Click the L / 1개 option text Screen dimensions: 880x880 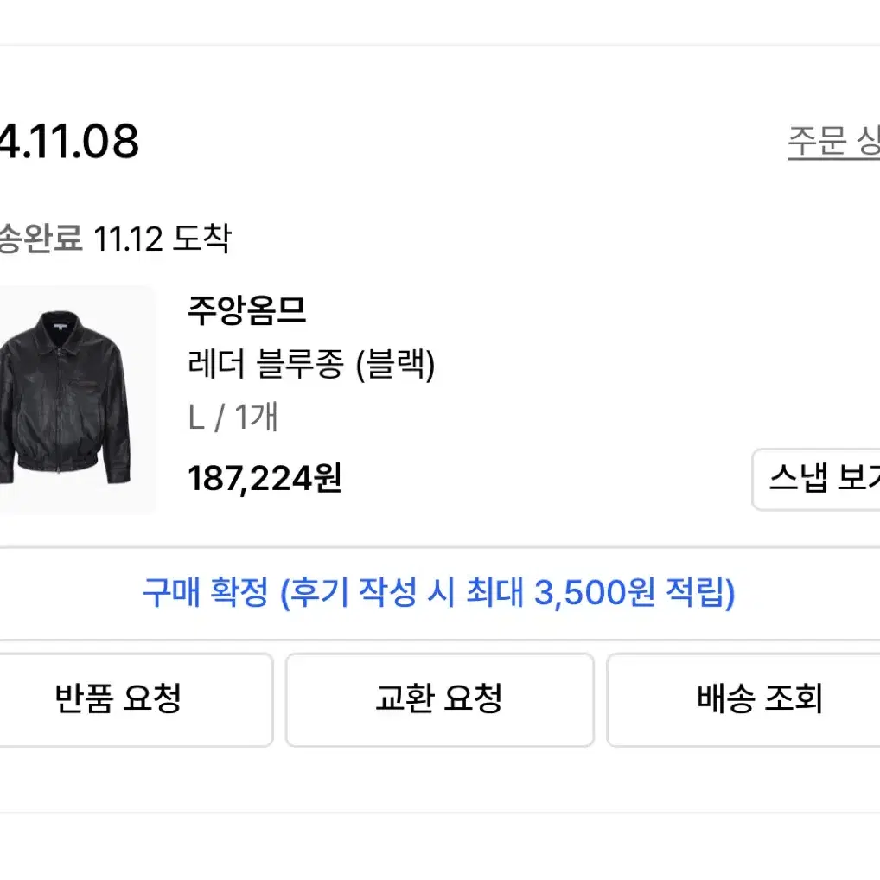[233, 417]
